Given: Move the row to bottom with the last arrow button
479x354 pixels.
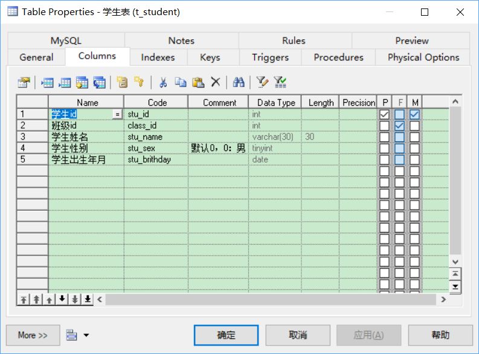Looking at the screenshot, I should (x=88, y=299).
